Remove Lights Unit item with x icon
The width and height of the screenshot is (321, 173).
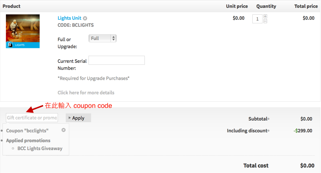[x=85, y=19]
